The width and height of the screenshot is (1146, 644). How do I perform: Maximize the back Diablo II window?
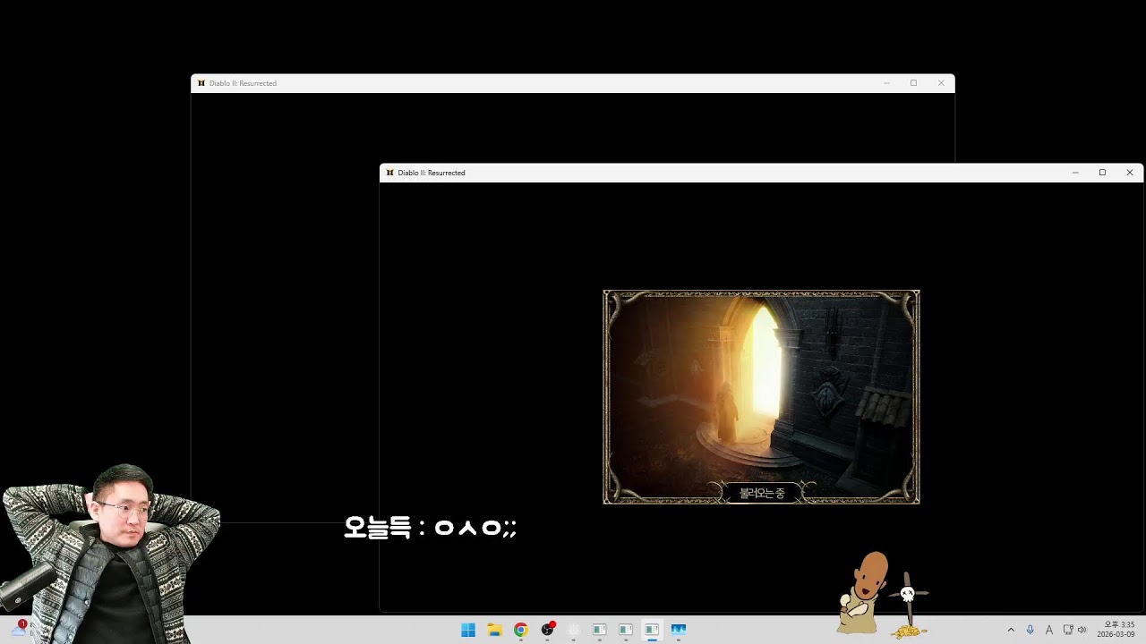(913, 83)
